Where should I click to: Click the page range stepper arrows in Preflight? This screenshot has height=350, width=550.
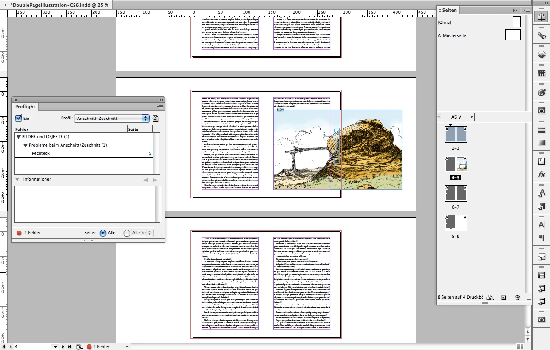150,233
